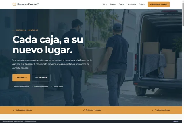Image resolution: width=184 pixels, height=123 pixels.
Task: Click Traslados de oficinas text in orange bar
Action: pos(162,110)
